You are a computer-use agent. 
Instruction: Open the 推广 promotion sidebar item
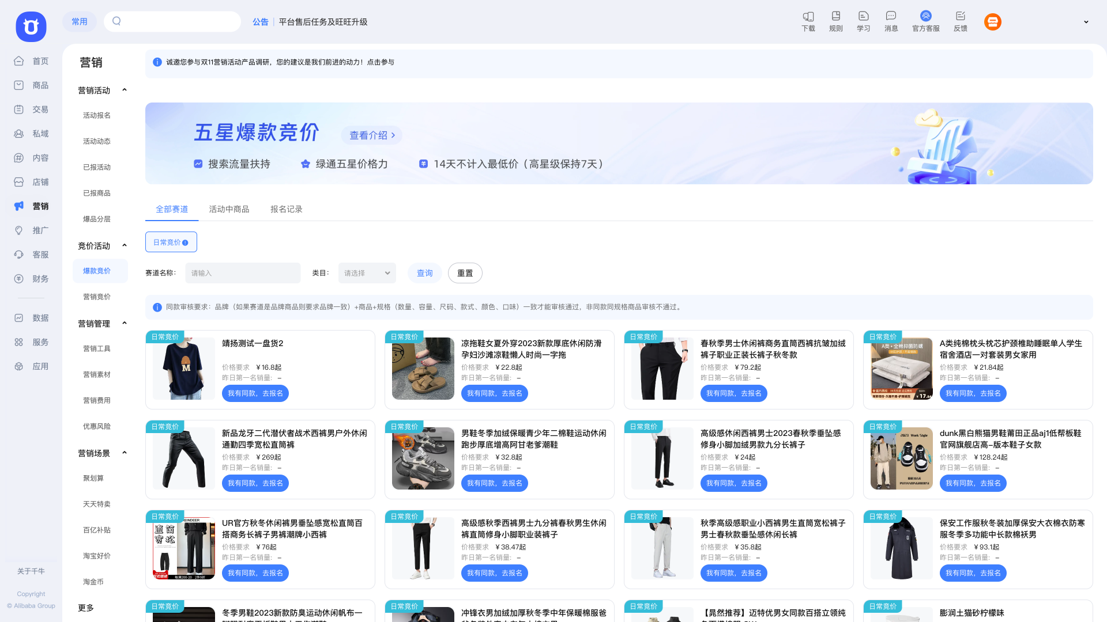pyautogui.click(x=31, y=230)
